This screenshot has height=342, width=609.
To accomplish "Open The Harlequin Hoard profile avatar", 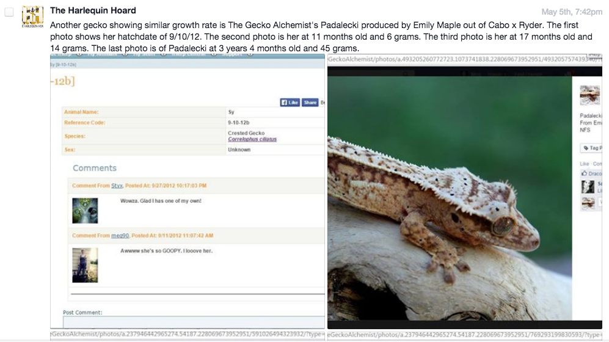I will [32, 16].
